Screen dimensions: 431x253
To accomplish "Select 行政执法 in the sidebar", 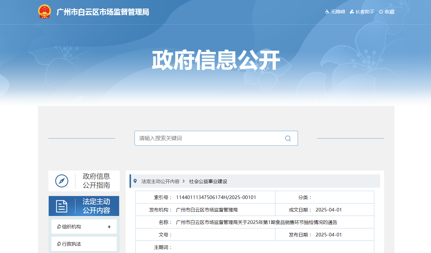I will click(x=71, y=244).
